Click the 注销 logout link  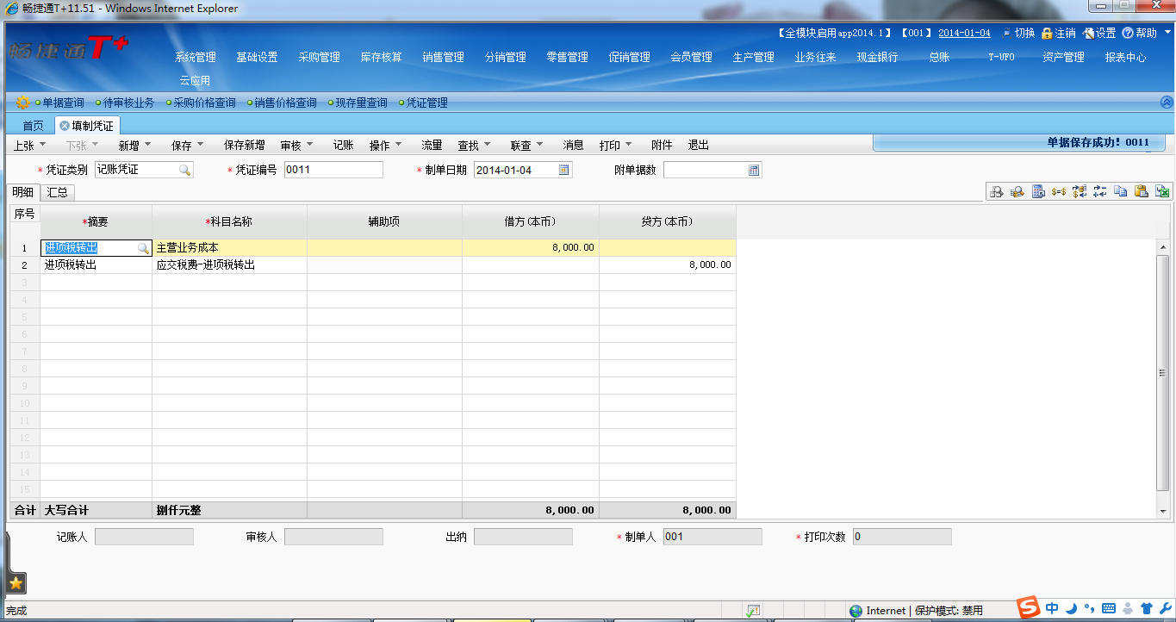pyautogui.click(x=1059, y=33)
